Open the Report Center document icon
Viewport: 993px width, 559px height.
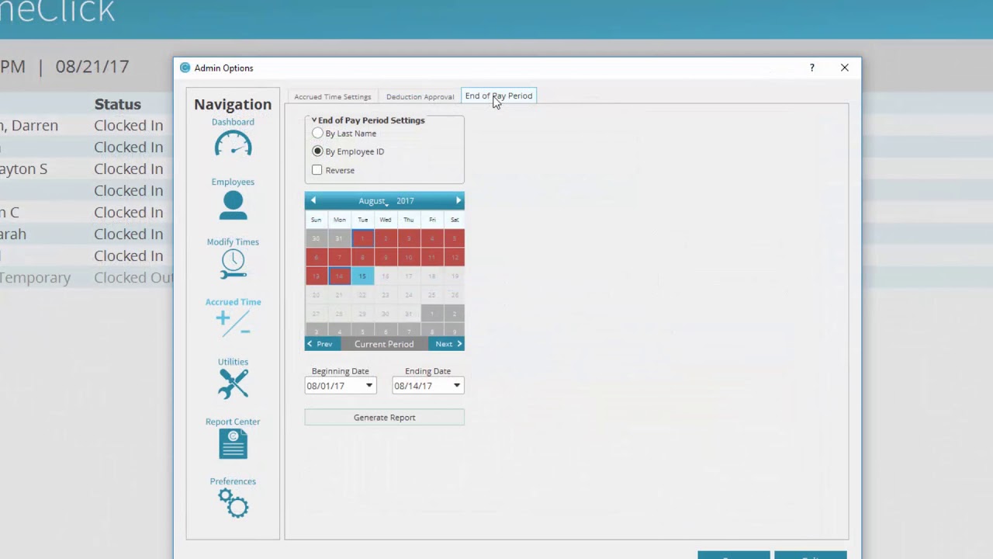pyautogui.click(x=233, y=444)
